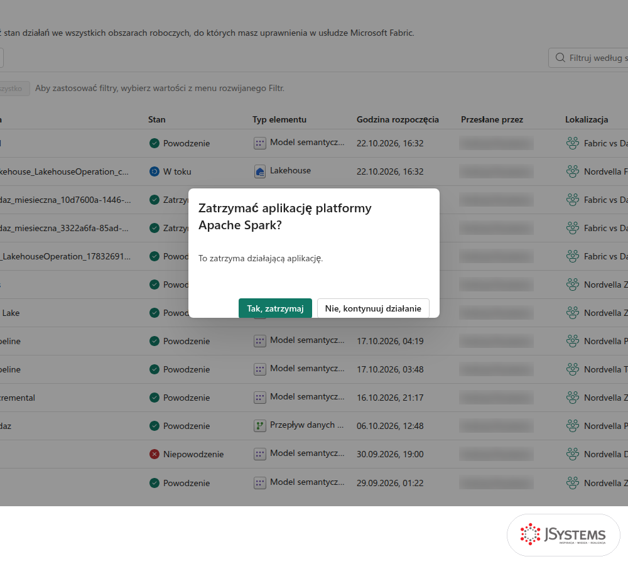
Task: Select date cell 17.10.2026, 03:48
Action: coord(390,369)
